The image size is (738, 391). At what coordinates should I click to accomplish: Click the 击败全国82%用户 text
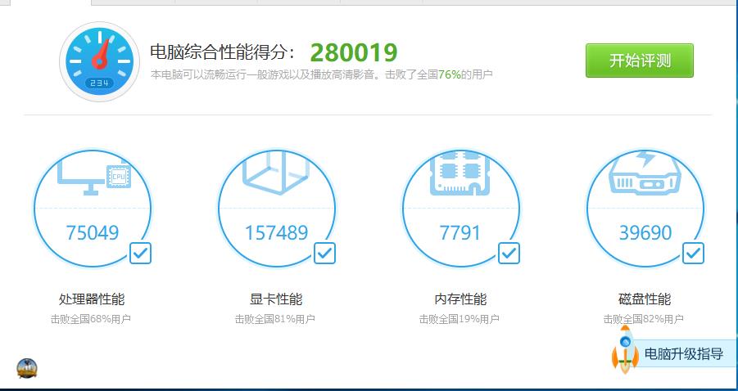click(x=644, y=319)
